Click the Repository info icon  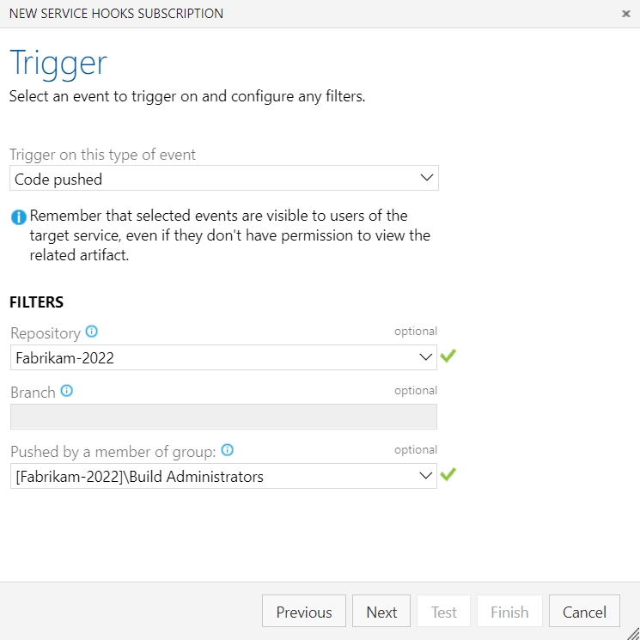point(92,332)
